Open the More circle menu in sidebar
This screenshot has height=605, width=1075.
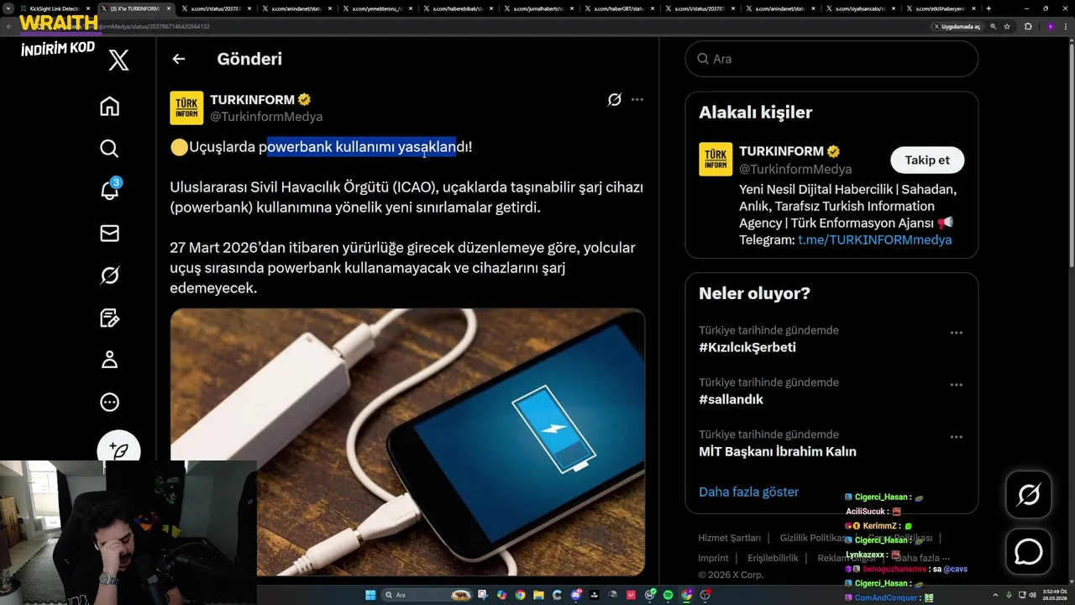(x=109, y=402)
